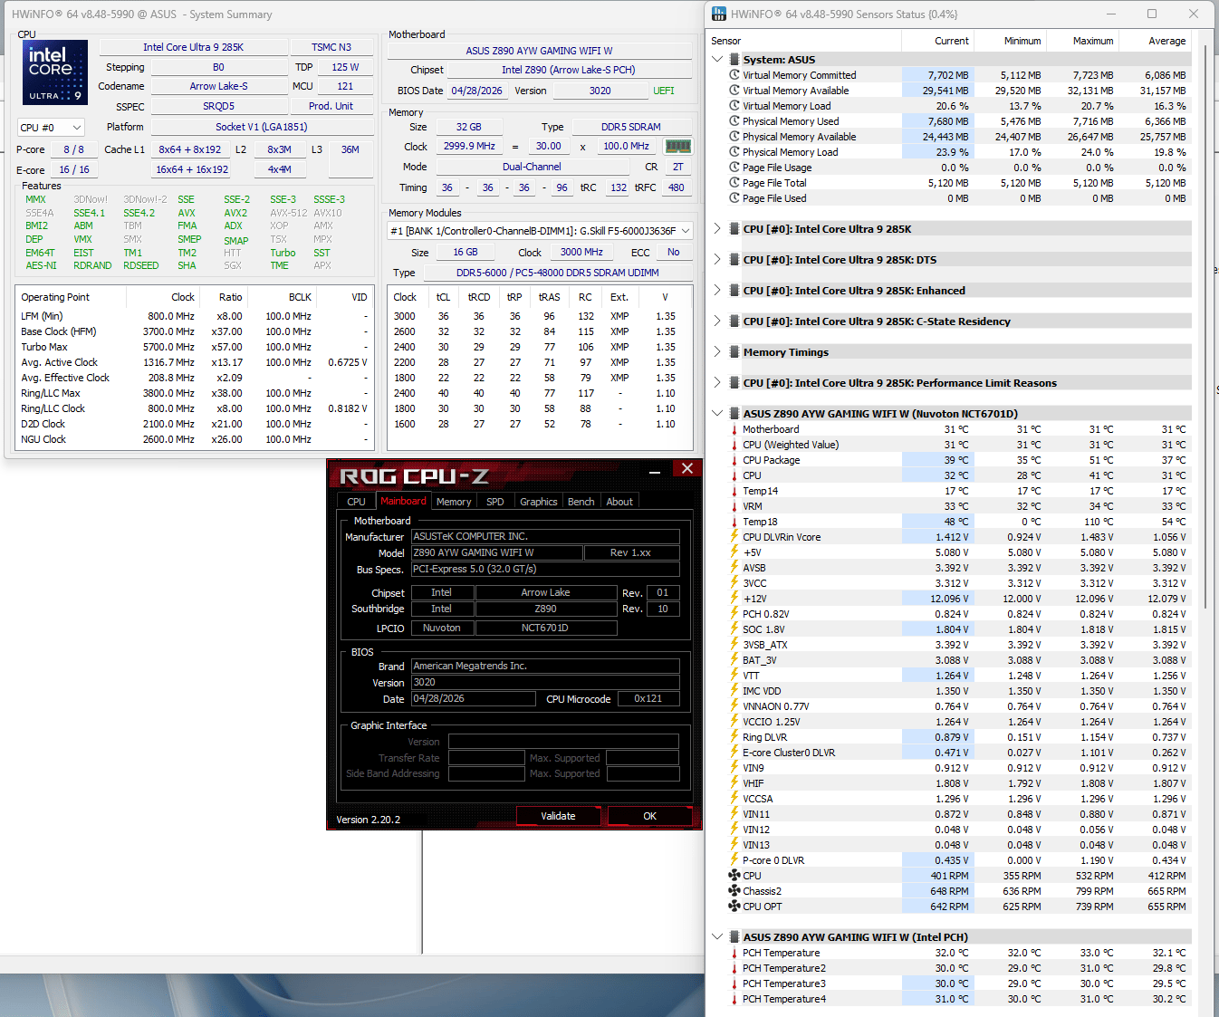Click the CPU-Z BIOS Version field 3020

545,683
